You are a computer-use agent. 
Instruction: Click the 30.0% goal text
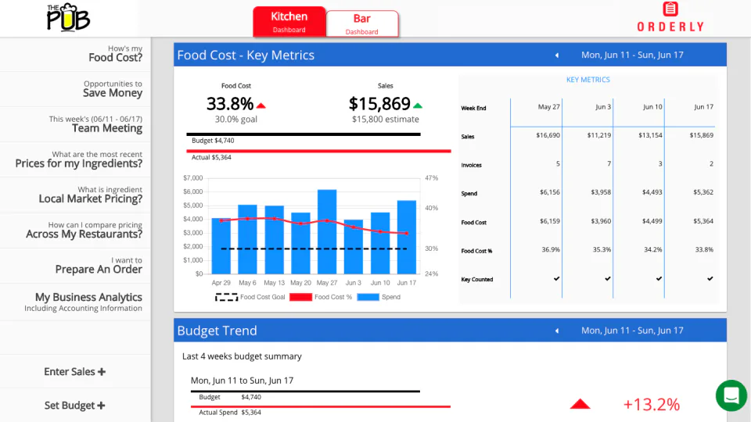pos(236,119)
